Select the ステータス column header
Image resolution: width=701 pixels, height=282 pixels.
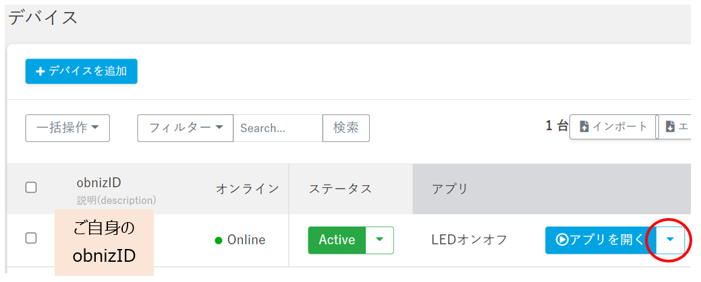point(340,188)
